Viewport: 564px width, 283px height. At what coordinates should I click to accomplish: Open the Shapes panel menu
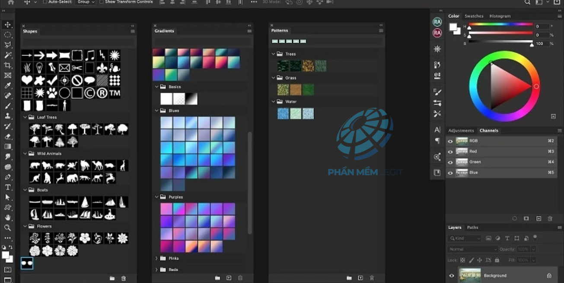(x=133, y=31)
